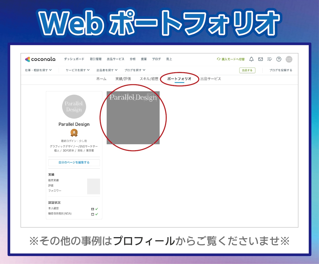This screenshot has width=319, height=264.
Task: Click the 販売実績 row
Action: (74, 180)
